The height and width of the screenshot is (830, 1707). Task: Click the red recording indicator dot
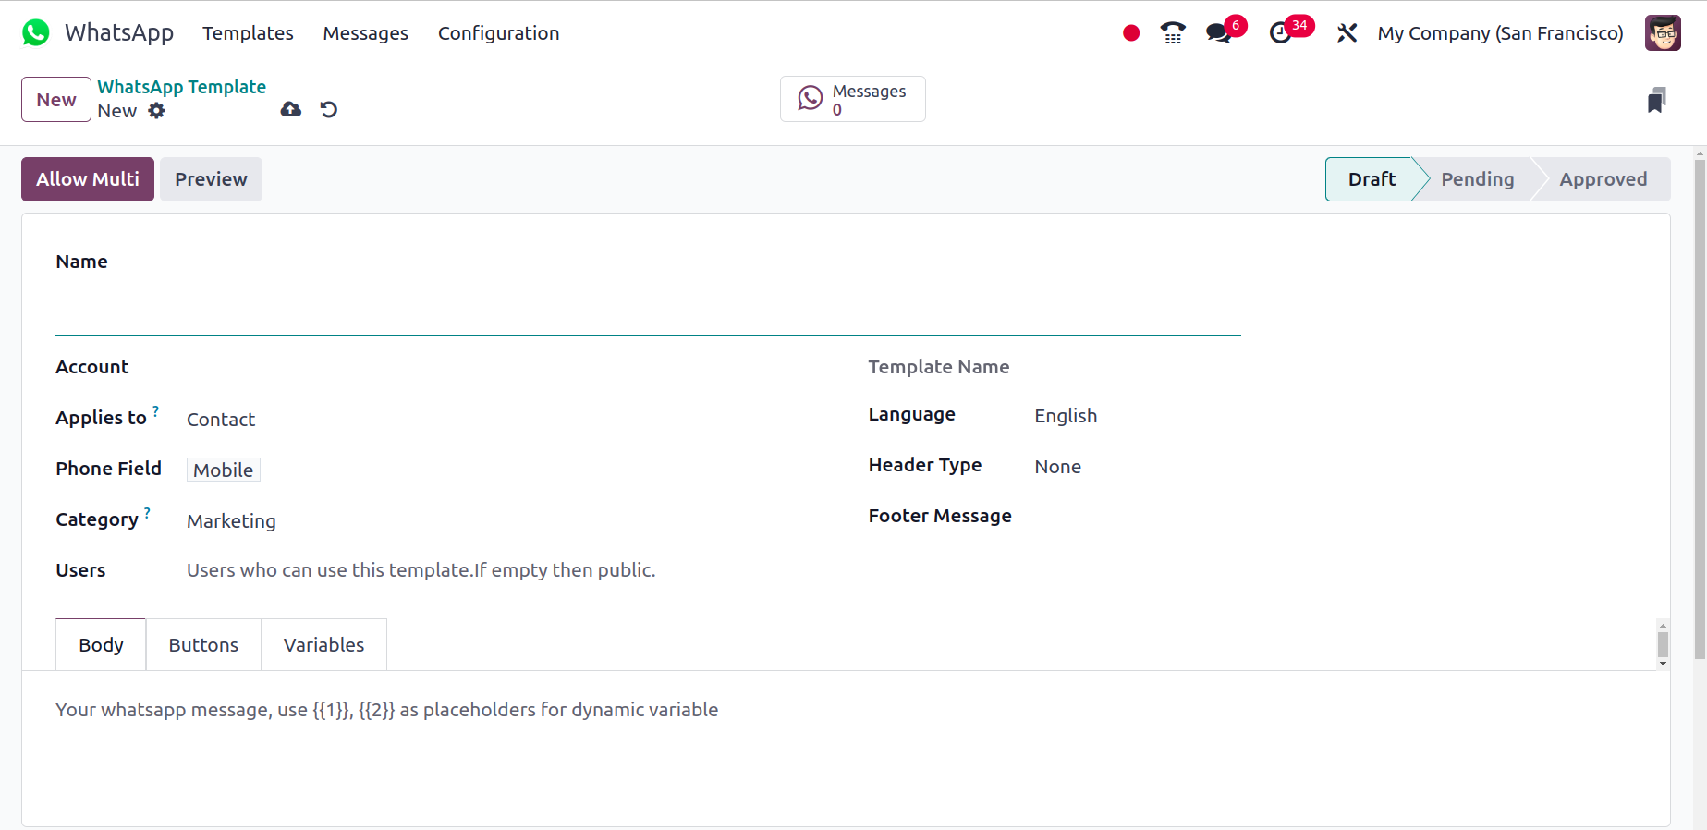pyautogui.click(x=1131, y=33)
